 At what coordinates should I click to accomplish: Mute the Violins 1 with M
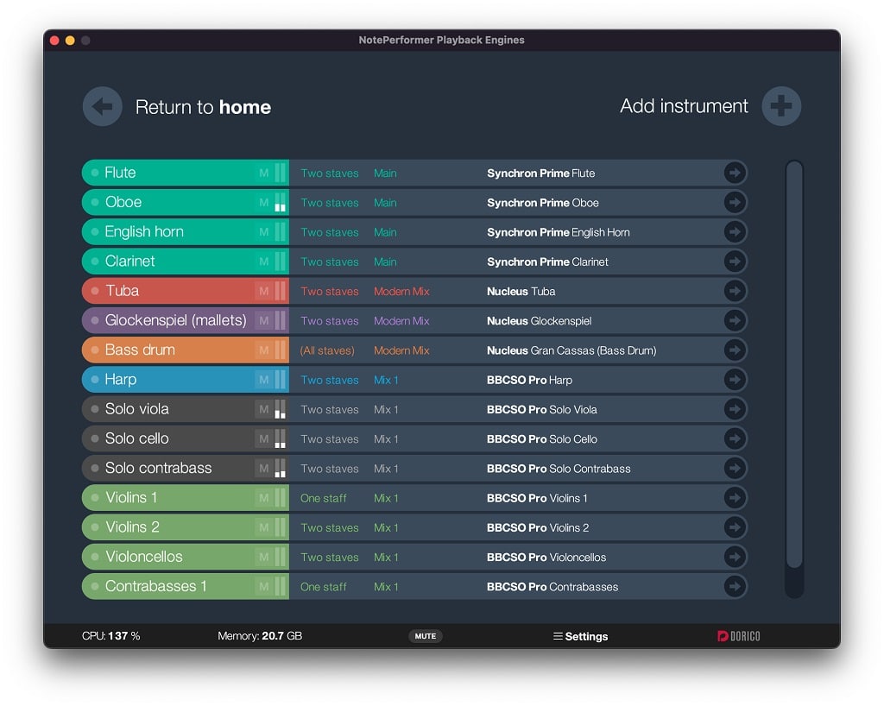(264, 497)
